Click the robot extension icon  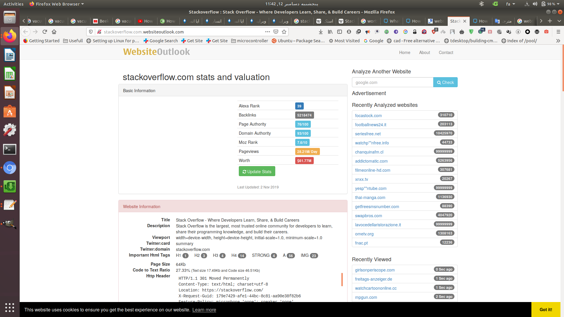462,32
